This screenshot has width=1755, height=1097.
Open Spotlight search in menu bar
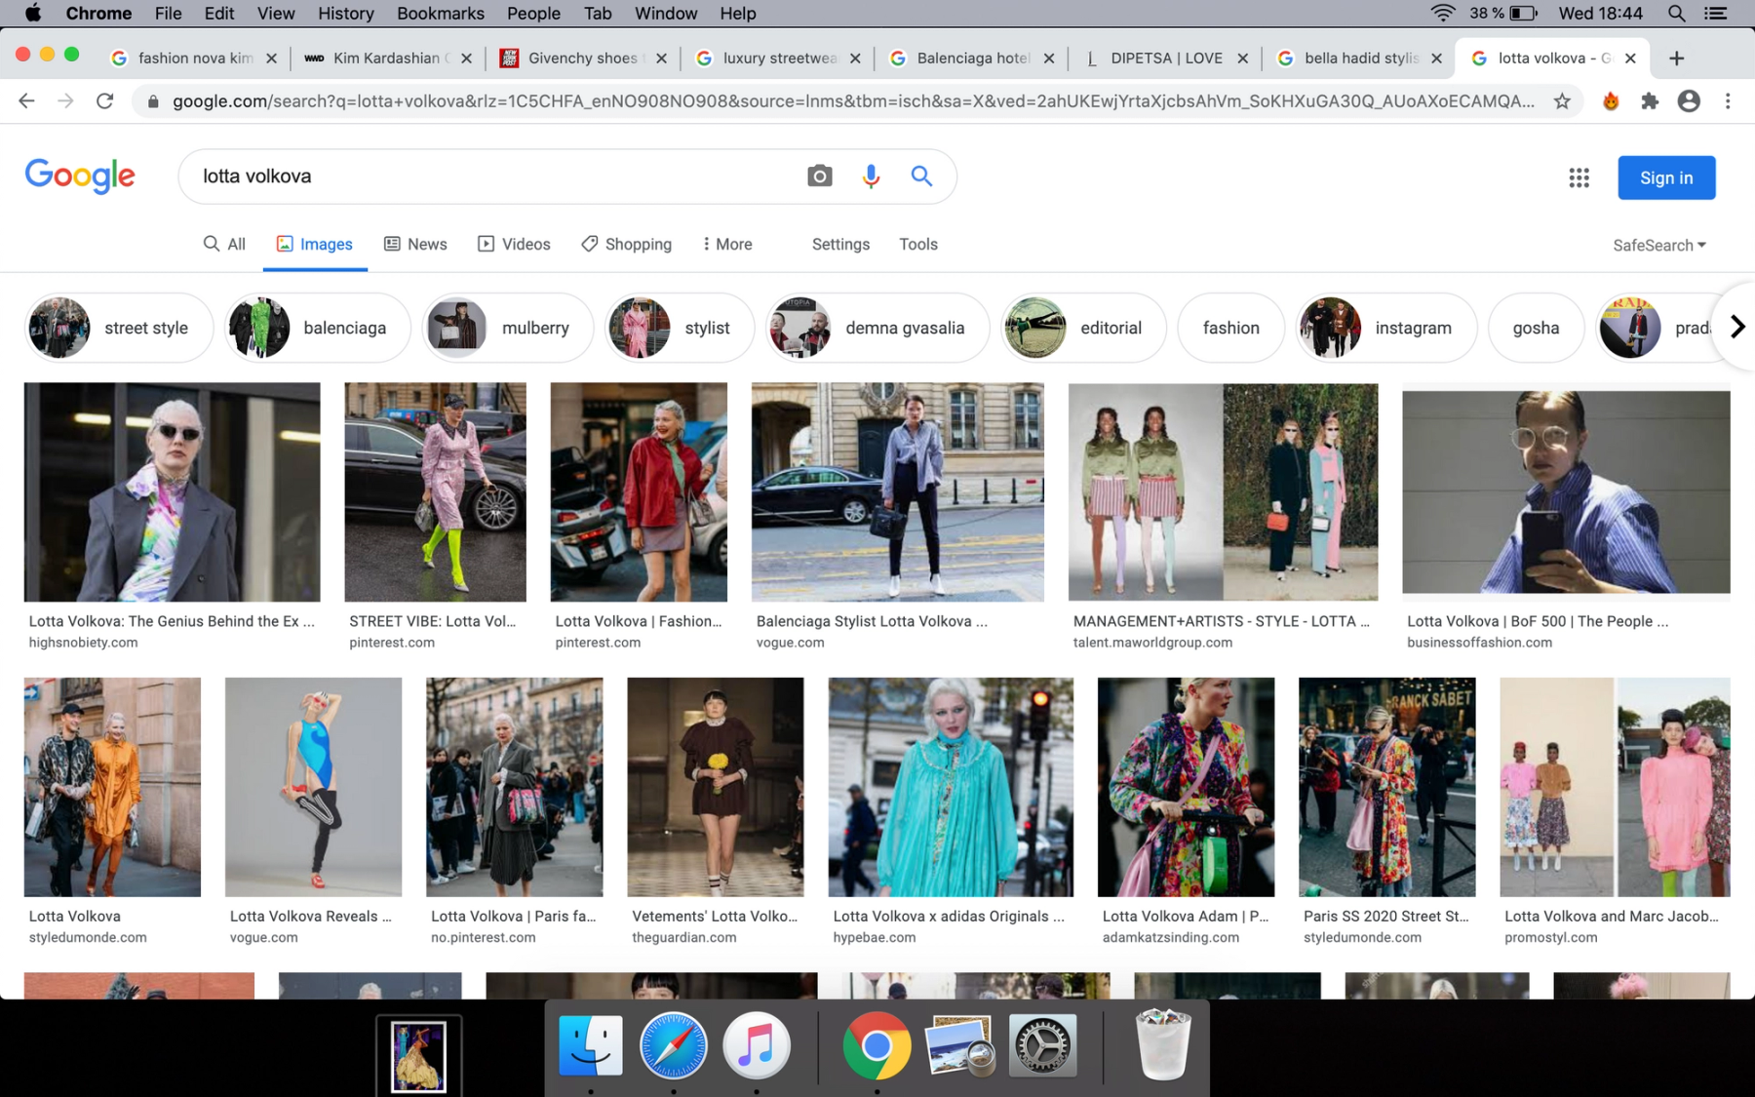point(1676,14)
